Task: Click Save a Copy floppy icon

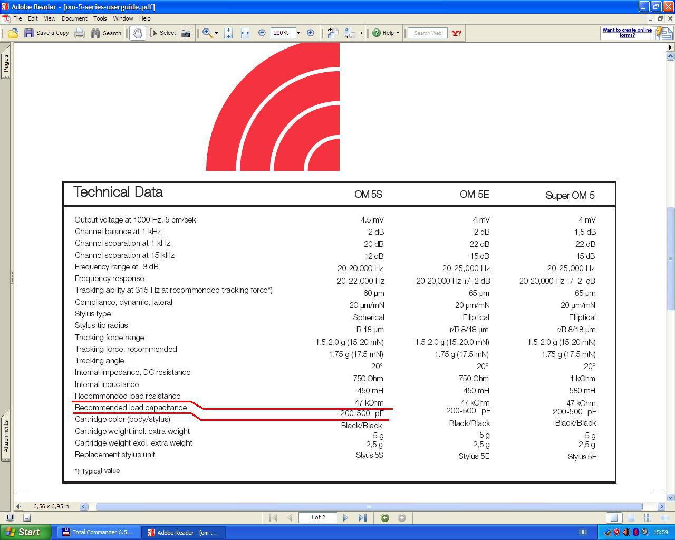Action: coord(29,33)
